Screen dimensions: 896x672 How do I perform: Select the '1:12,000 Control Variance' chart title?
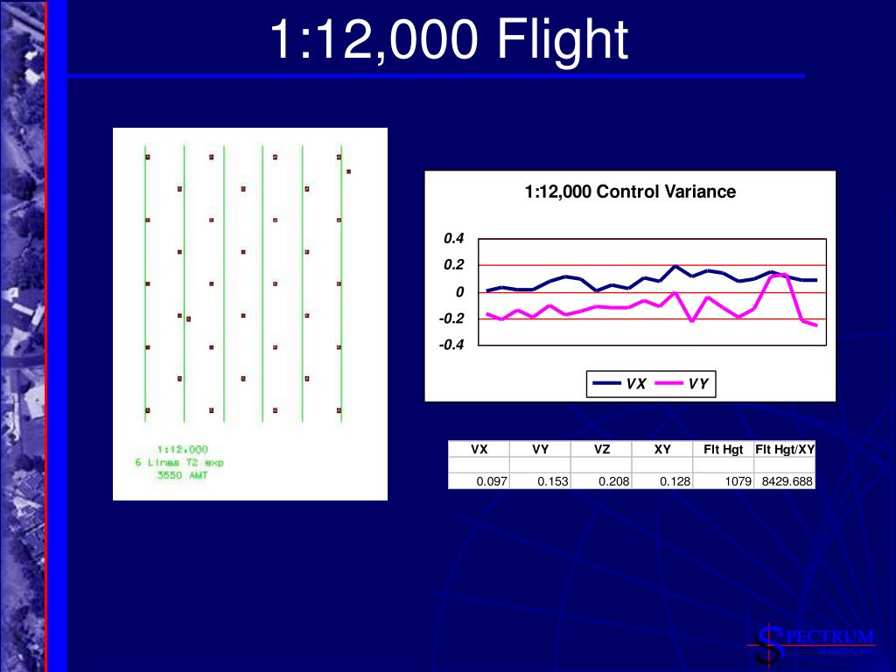click(x=630, y=192)
